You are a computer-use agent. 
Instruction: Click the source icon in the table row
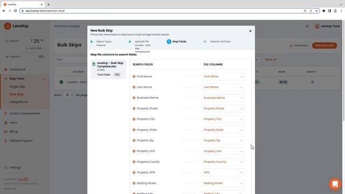pyautogui.click(x=313, y=82)
